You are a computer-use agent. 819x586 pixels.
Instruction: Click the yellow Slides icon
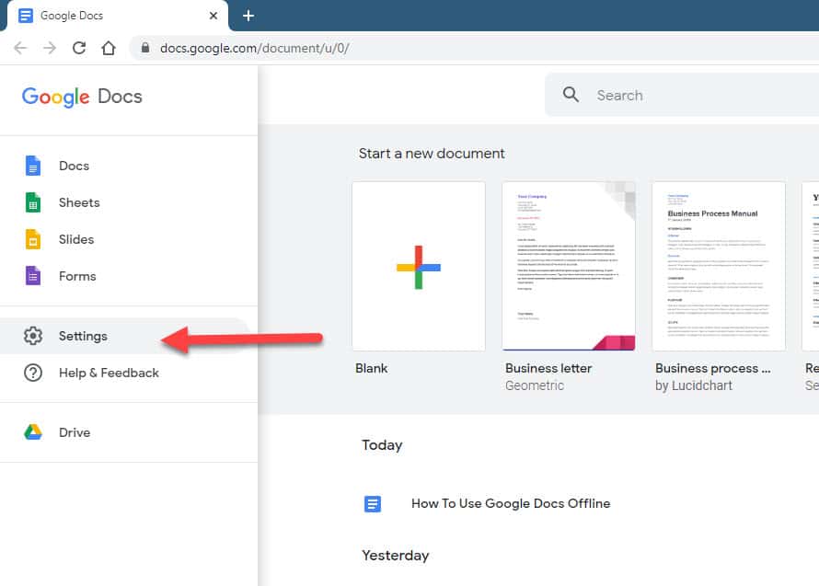coord(33,239)
